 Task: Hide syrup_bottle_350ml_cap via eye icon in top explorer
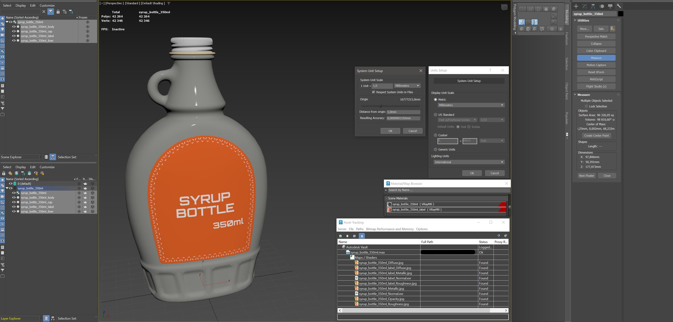tap(14, 32)
